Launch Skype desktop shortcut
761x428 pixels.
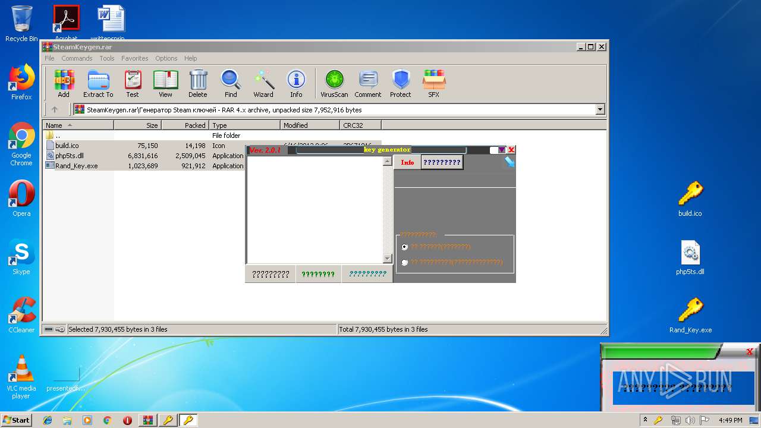[x=21, y=257]
